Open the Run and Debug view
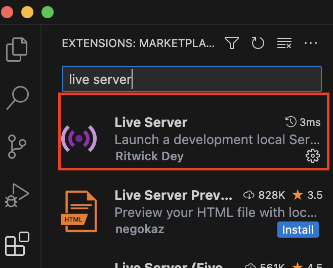This screenshot has width=333, height=268. (17, 195)
